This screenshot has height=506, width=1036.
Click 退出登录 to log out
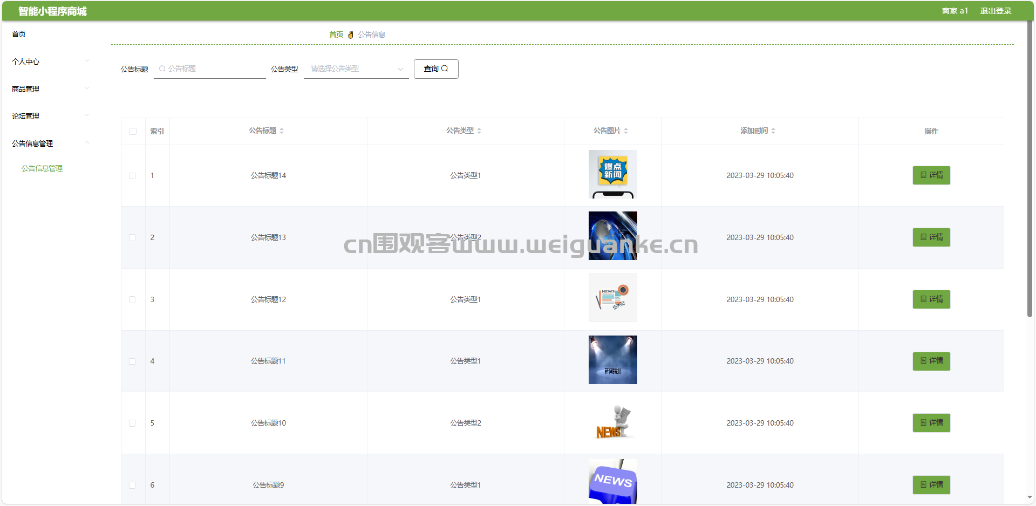tap(996, 11)
